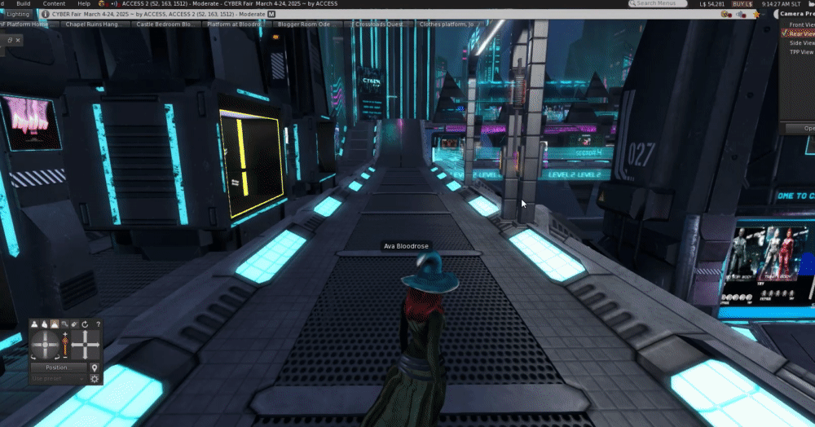Click the voice status icon in menu bar
The width and height of the screenshot is (815, 427).
click(x=114, y=3)
